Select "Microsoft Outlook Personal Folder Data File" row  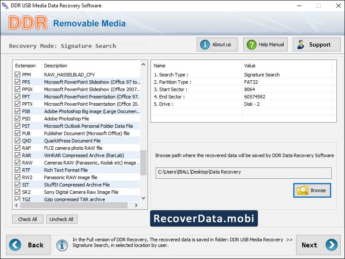click(76, 126)
